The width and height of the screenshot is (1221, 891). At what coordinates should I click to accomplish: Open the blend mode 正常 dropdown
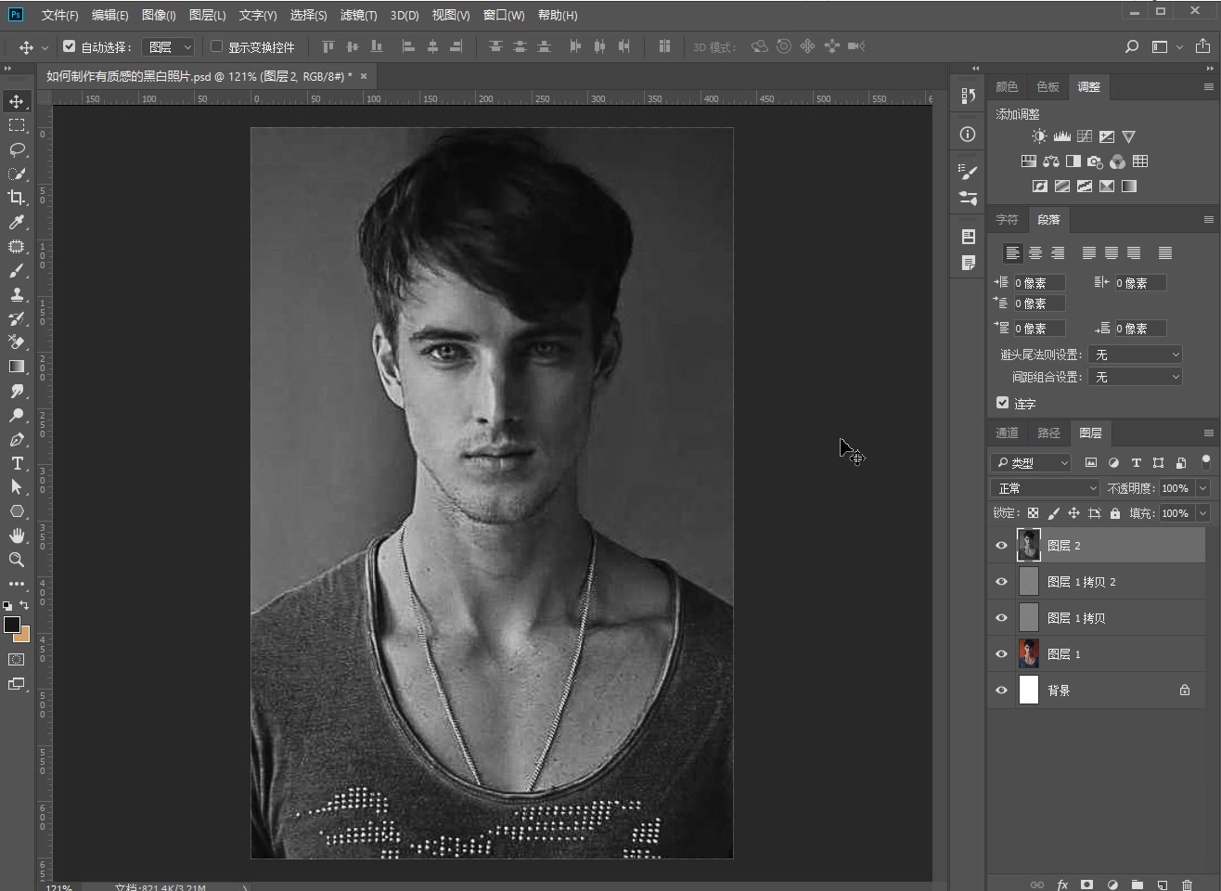coord(1045,488)
